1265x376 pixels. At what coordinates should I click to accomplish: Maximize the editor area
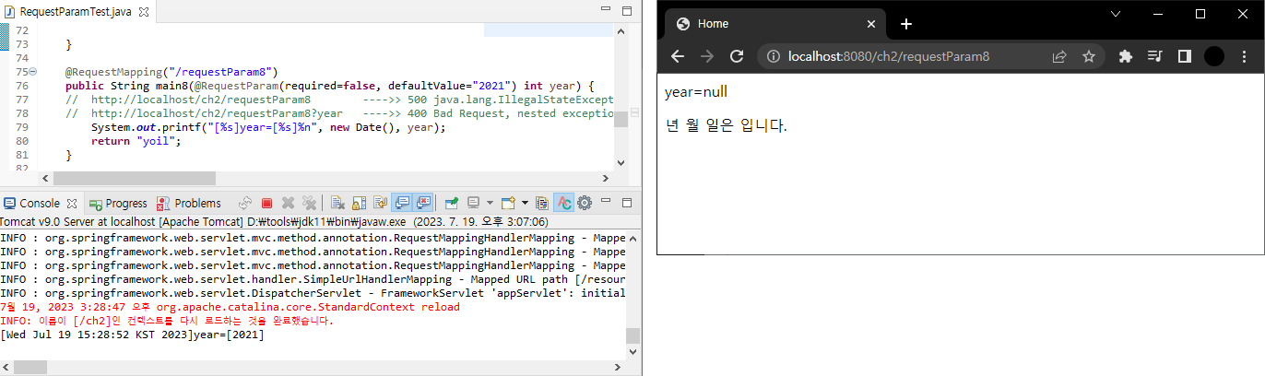[x=626, y=11]
